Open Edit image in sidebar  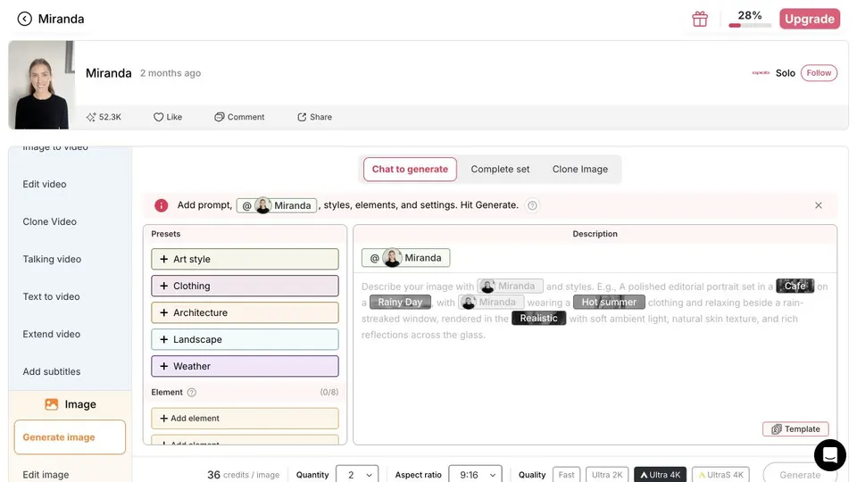(x=46, y=474)
